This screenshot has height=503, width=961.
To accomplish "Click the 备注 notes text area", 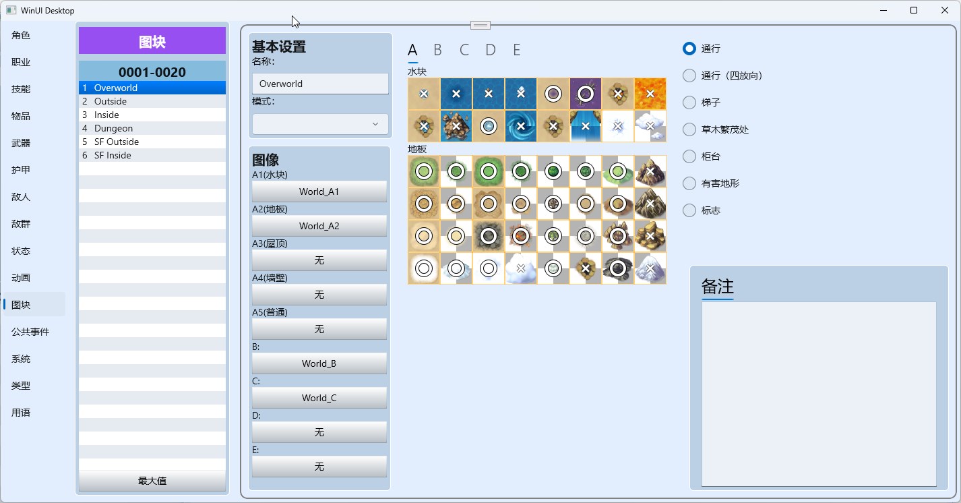I will (819, 394).
